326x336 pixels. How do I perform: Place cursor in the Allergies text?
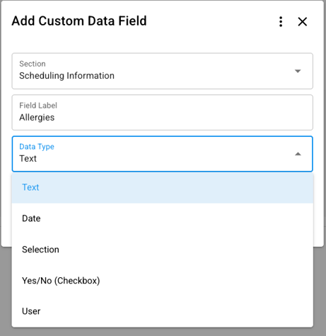pyautogui.click(x=37, y=118)
